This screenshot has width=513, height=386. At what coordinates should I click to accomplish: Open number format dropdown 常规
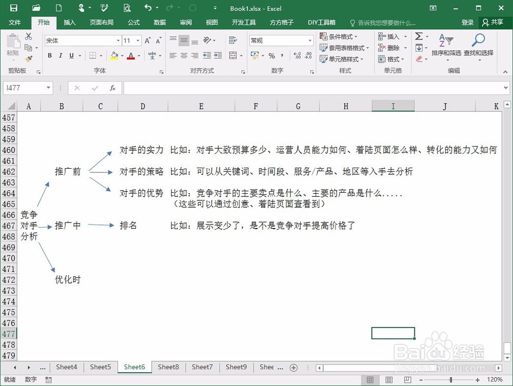click(310, 40)
